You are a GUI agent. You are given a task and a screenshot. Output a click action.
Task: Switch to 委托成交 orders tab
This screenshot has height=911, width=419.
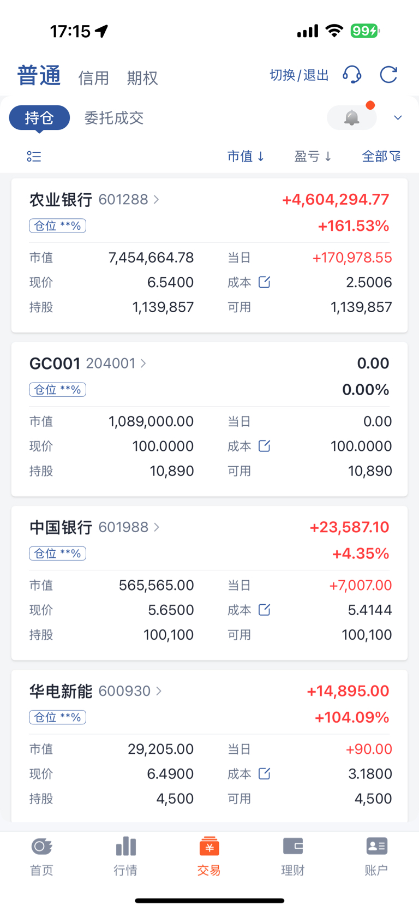coord(113,118)
